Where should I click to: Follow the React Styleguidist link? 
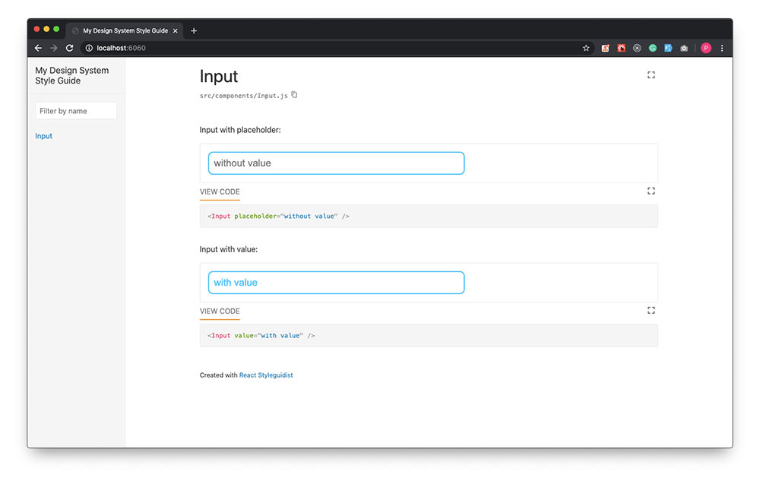pyautogui.click(x=265, y=375)
